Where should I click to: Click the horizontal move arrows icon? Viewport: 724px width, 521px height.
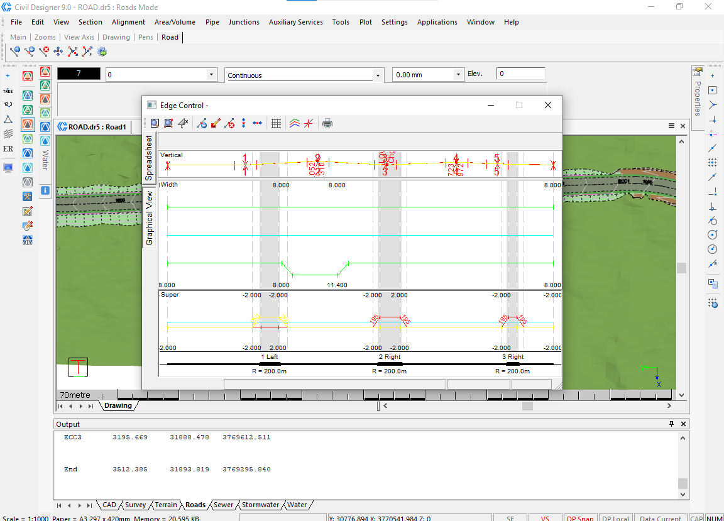pos(257,123)
